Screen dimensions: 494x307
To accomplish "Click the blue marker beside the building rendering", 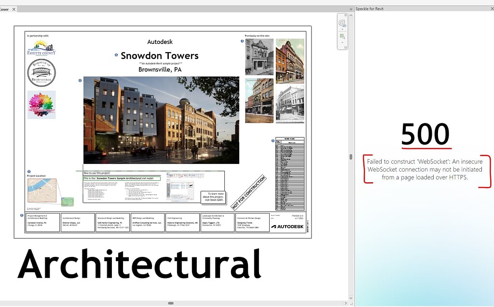I will tap(80, 80).
